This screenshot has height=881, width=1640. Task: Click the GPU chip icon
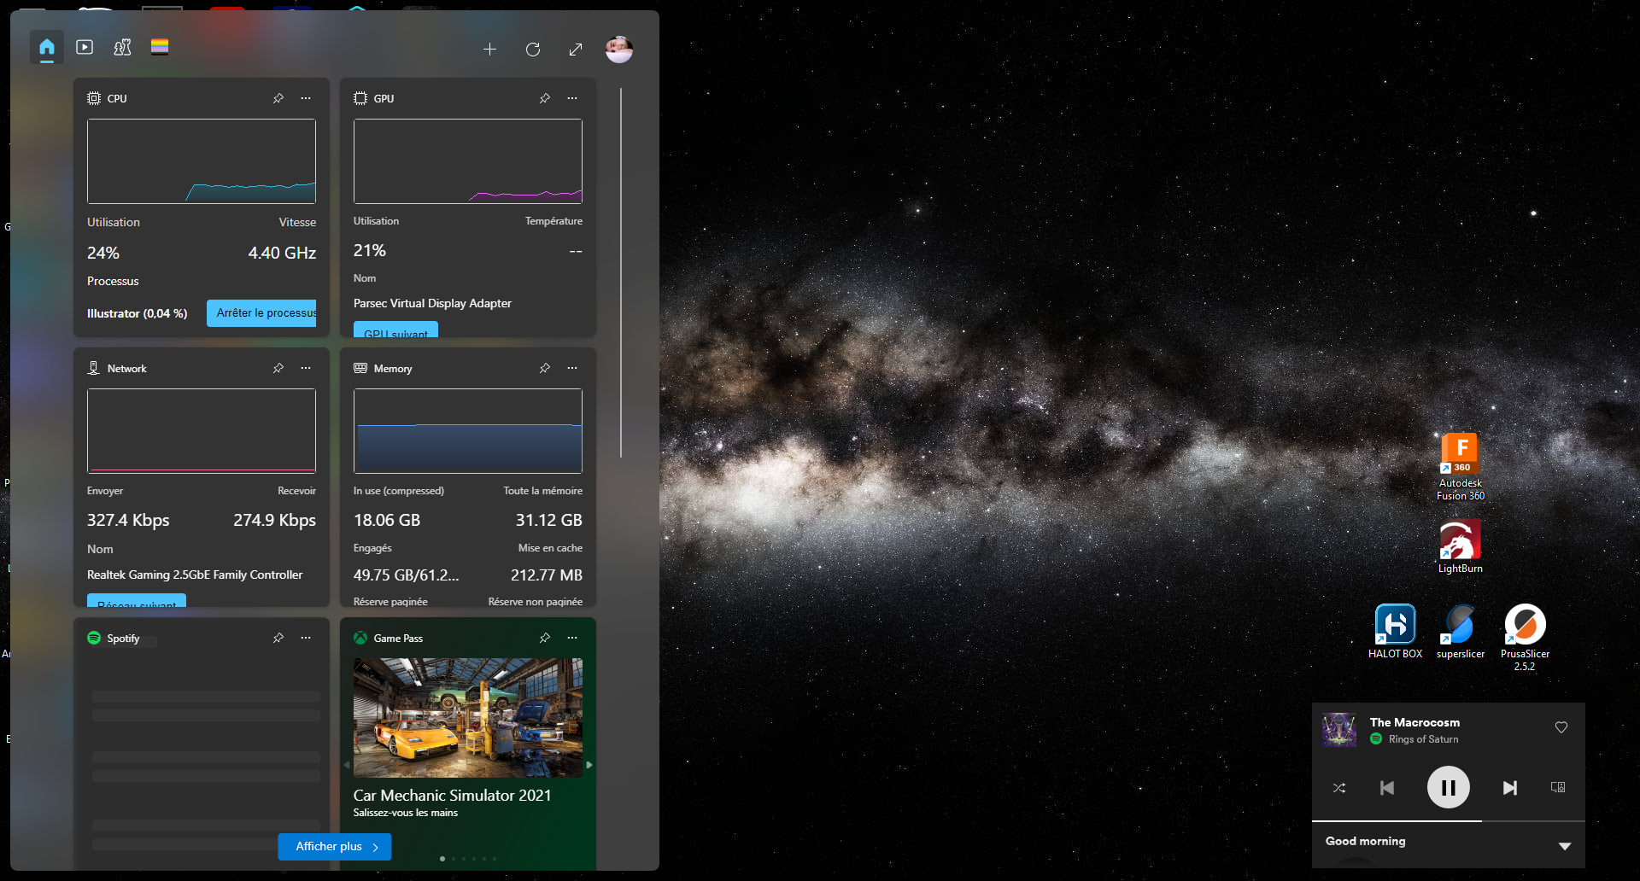(x=360, y=98)
